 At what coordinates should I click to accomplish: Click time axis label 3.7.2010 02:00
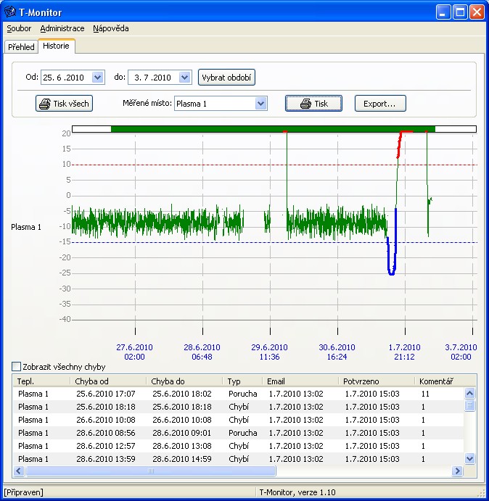pyautogui.click(x=461, y=352)
